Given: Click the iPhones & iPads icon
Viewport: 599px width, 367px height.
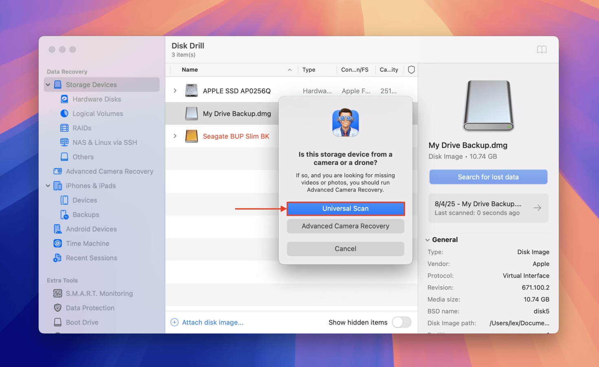Looking at the screenshot, I should point(58,186).
